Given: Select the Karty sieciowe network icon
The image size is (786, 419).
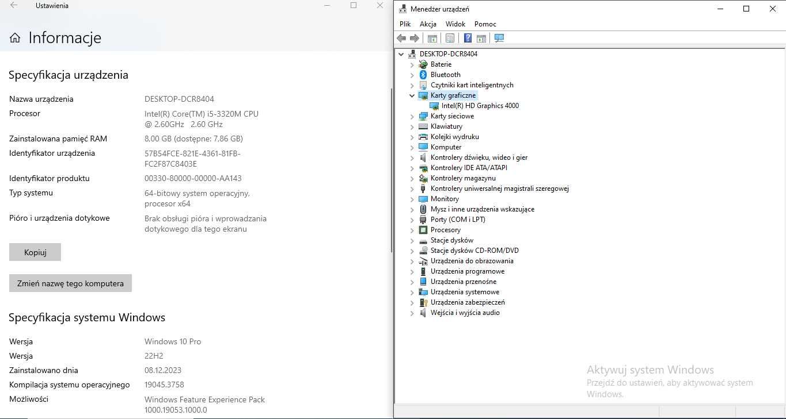Looking at the screenshot, I should pyautogui.click(x=423, y=116).
